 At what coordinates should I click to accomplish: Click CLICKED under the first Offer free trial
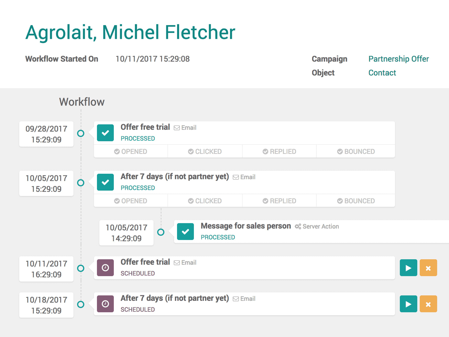coord(205,151)
